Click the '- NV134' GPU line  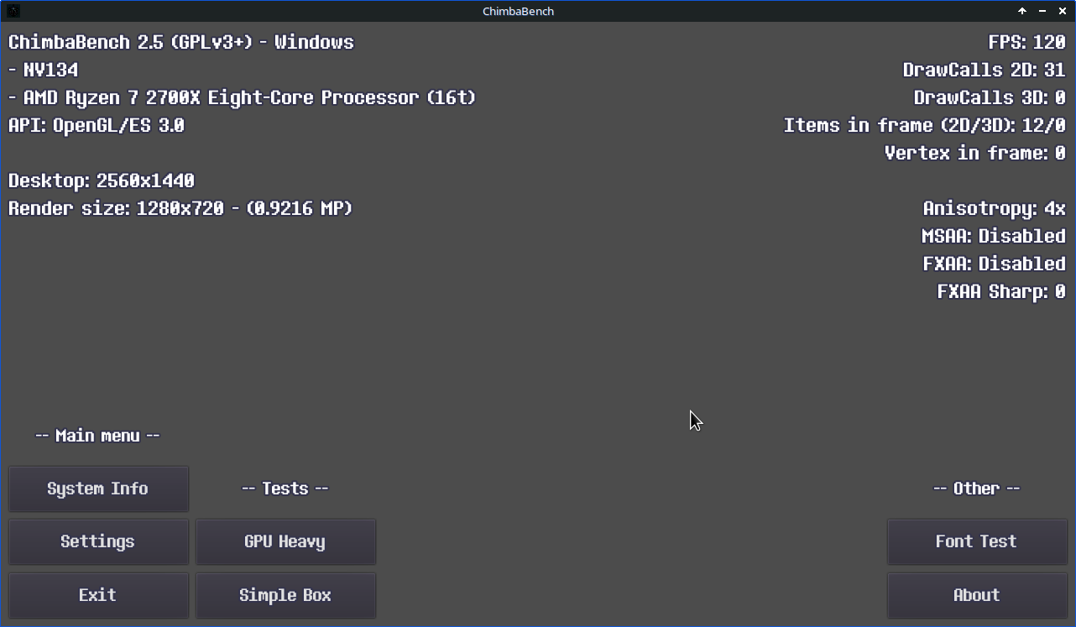pos(43,70)
